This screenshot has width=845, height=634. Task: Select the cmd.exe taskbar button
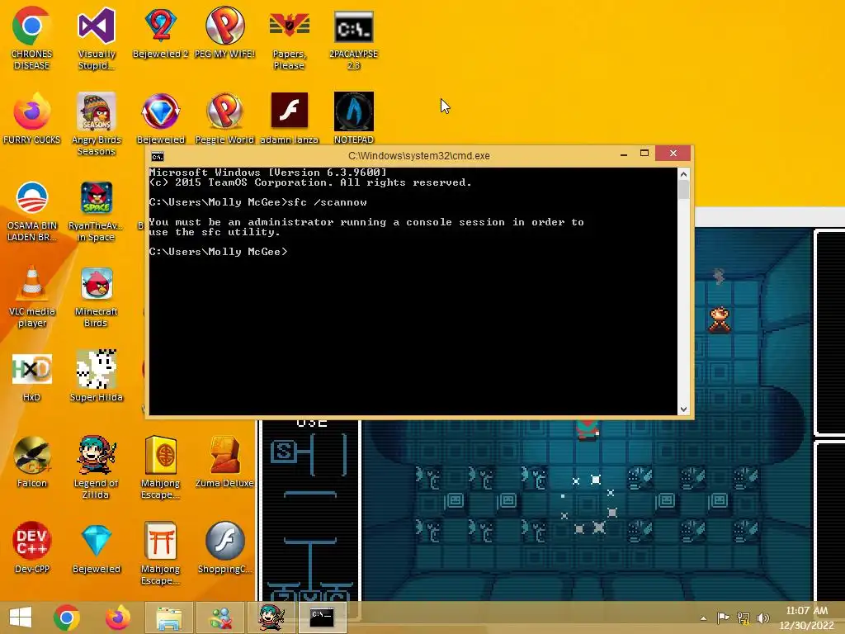coord(323,617)
